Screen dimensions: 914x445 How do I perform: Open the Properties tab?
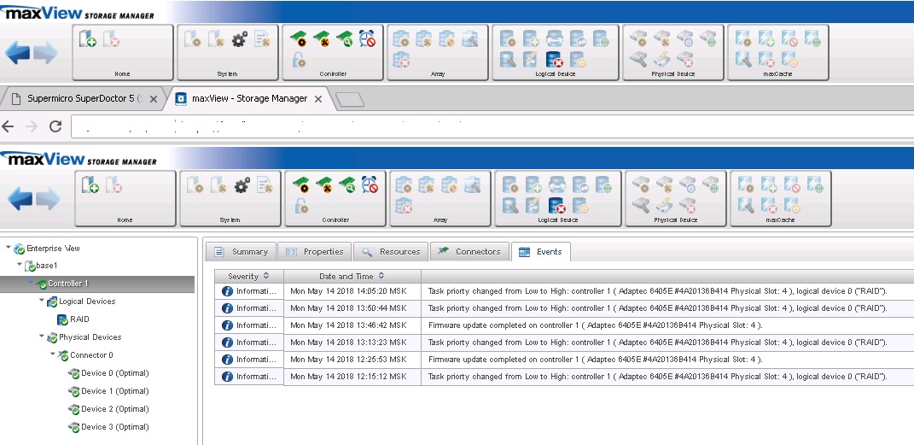pos(315,252)
